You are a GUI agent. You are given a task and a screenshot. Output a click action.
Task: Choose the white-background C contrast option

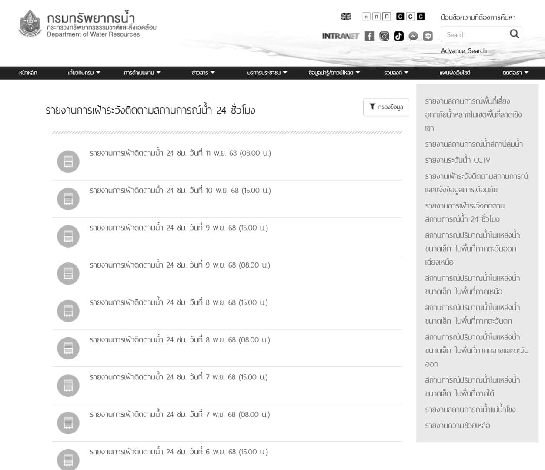(x=410, y=17)
